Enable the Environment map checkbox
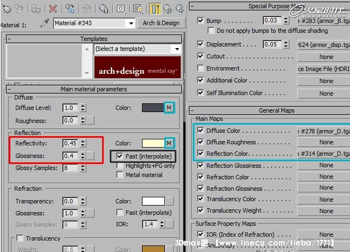 pyautogui.click(x=200, y=68)
